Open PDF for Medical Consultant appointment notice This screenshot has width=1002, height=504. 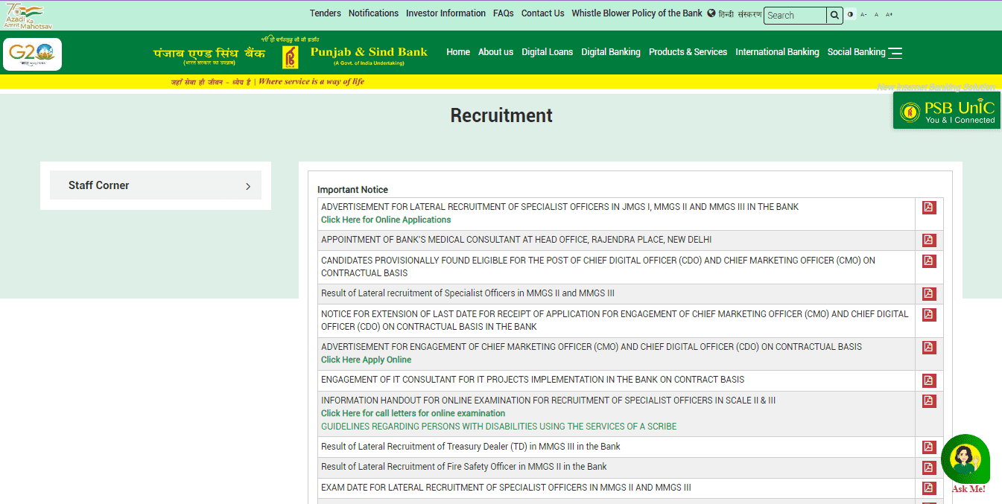pyautogui.click(x=928, y=240)
